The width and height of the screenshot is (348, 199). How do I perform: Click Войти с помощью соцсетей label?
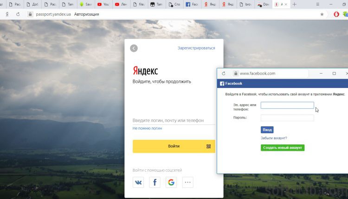coord(157,170)
